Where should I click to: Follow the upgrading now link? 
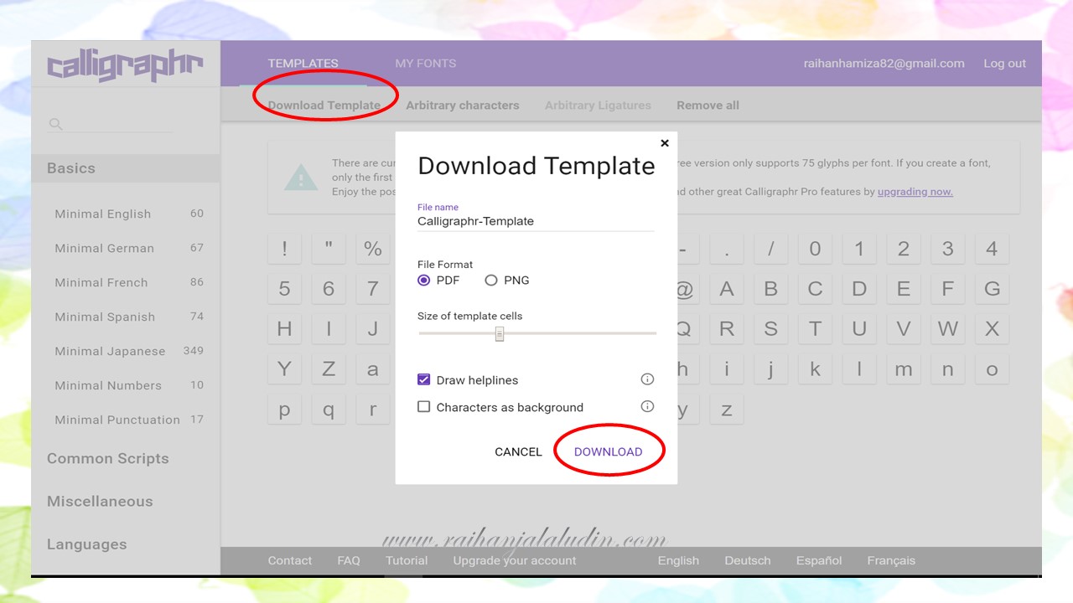[915, 192]
